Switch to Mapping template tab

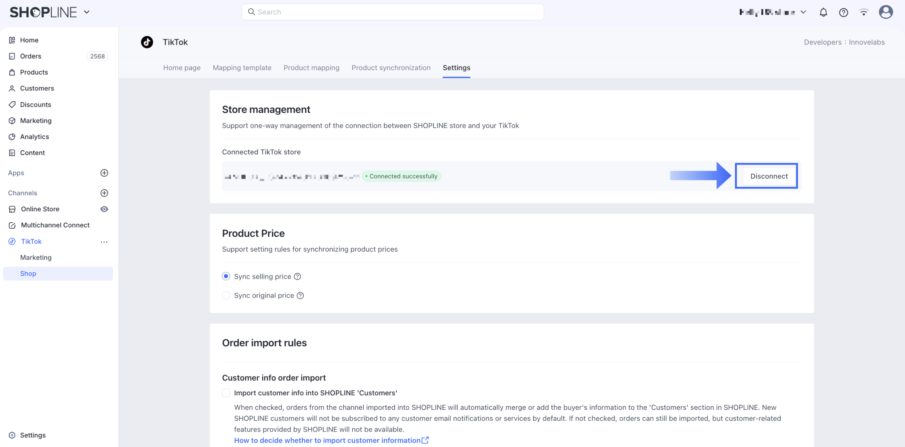click(242, 68)
